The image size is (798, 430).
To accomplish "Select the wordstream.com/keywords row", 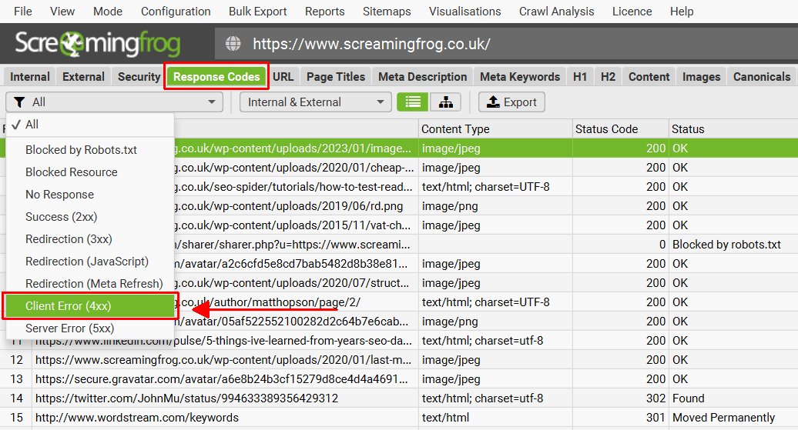I will click(x=399, y=418).
